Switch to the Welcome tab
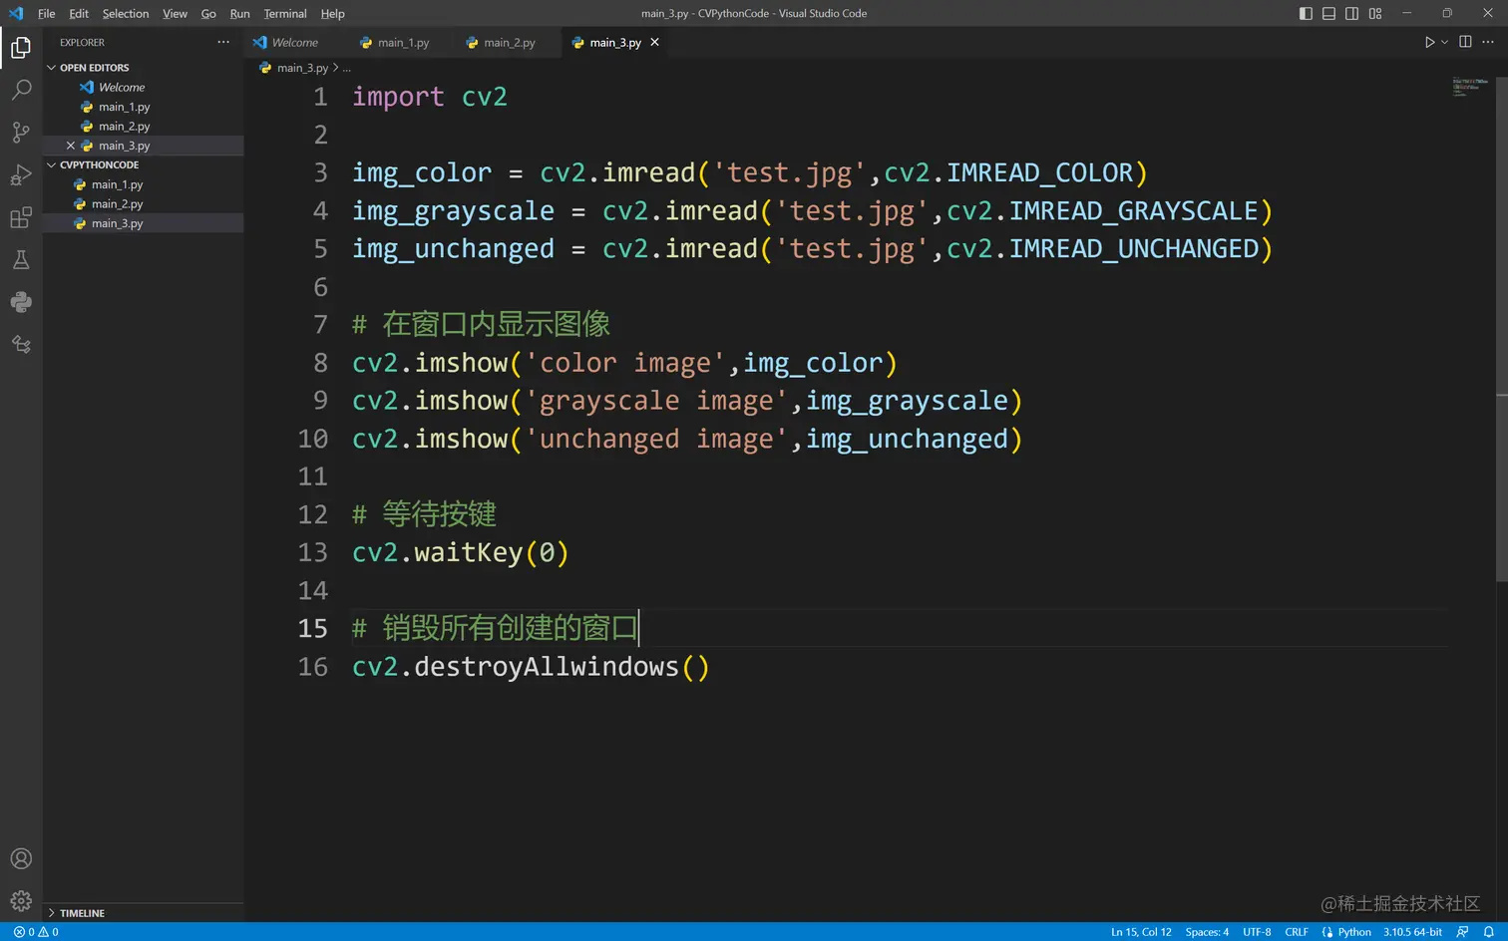This screenshot has height=941, width=1508. [x=294, y=42]
